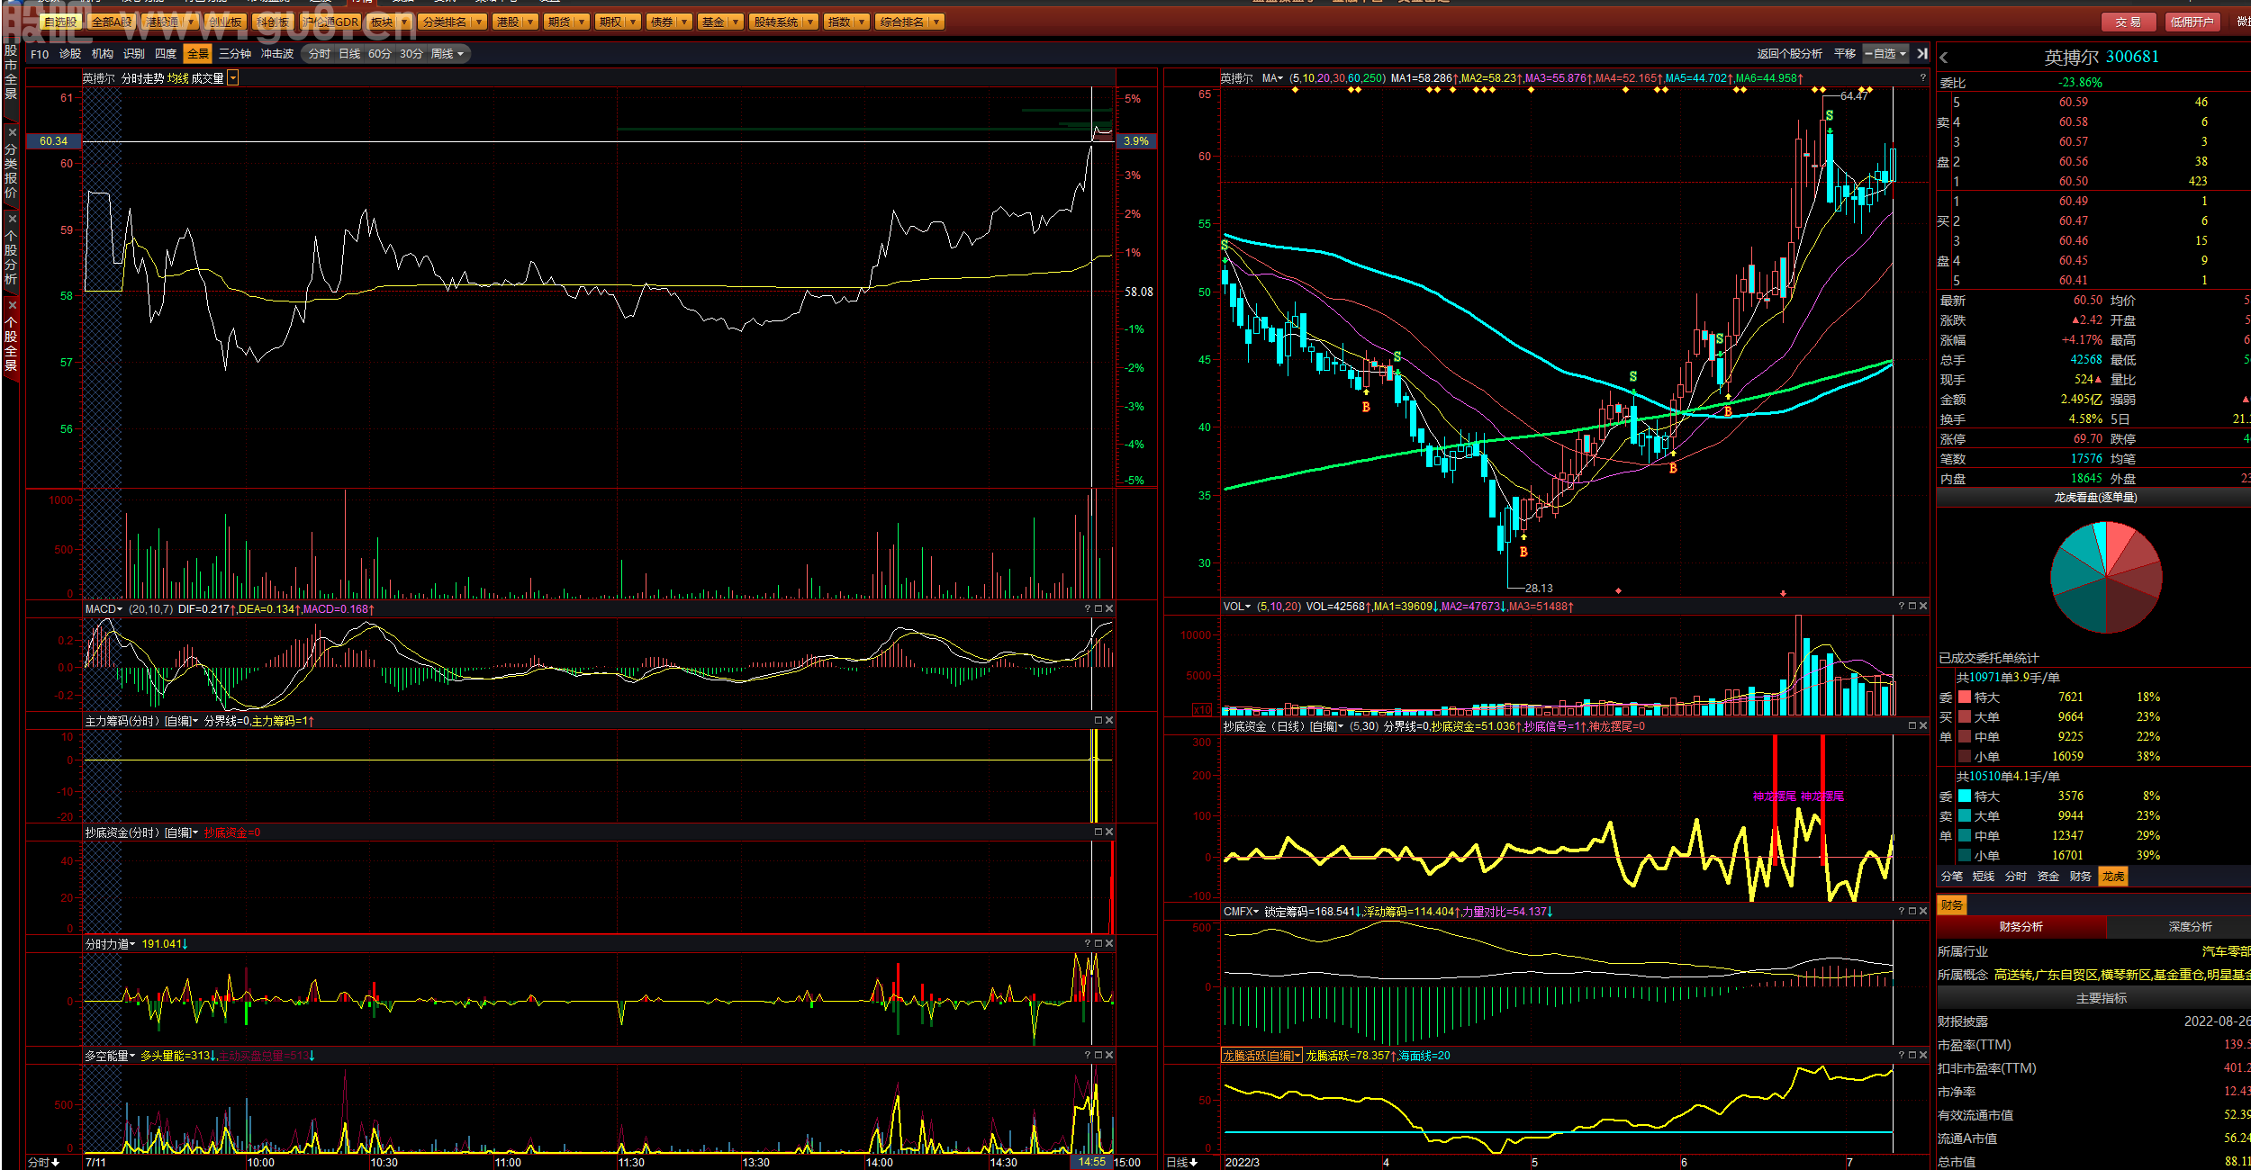Open help for the MACD indicator
This screenshot has height=1170, width=2251.
tap(1088, 609)
